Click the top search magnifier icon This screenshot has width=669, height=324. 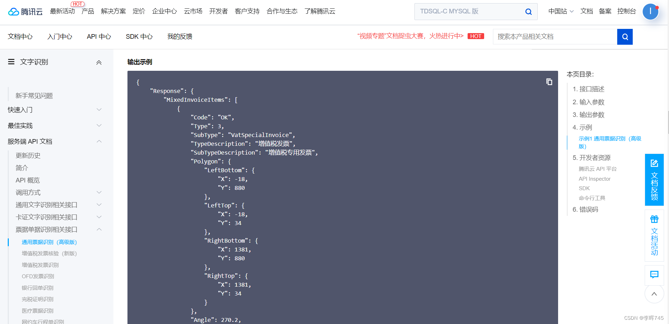pyautogui.click(x=529, y=12)
